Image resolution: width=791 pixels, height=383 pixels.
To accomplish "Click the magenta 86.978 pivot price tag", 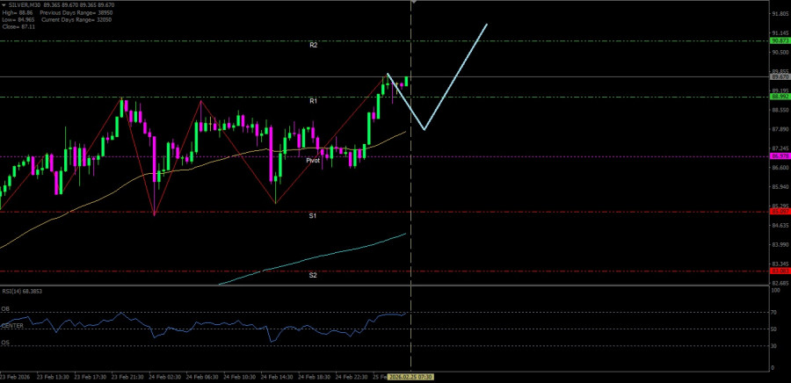I will (780, 156).
